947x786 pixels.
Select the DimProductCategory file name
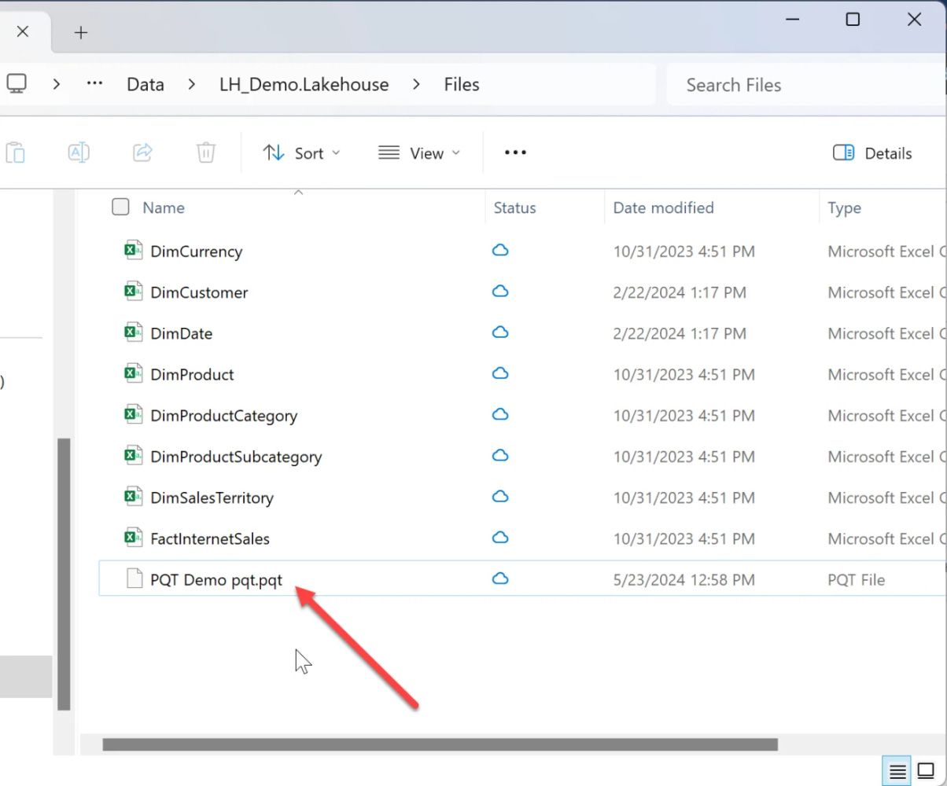(223, 416)
